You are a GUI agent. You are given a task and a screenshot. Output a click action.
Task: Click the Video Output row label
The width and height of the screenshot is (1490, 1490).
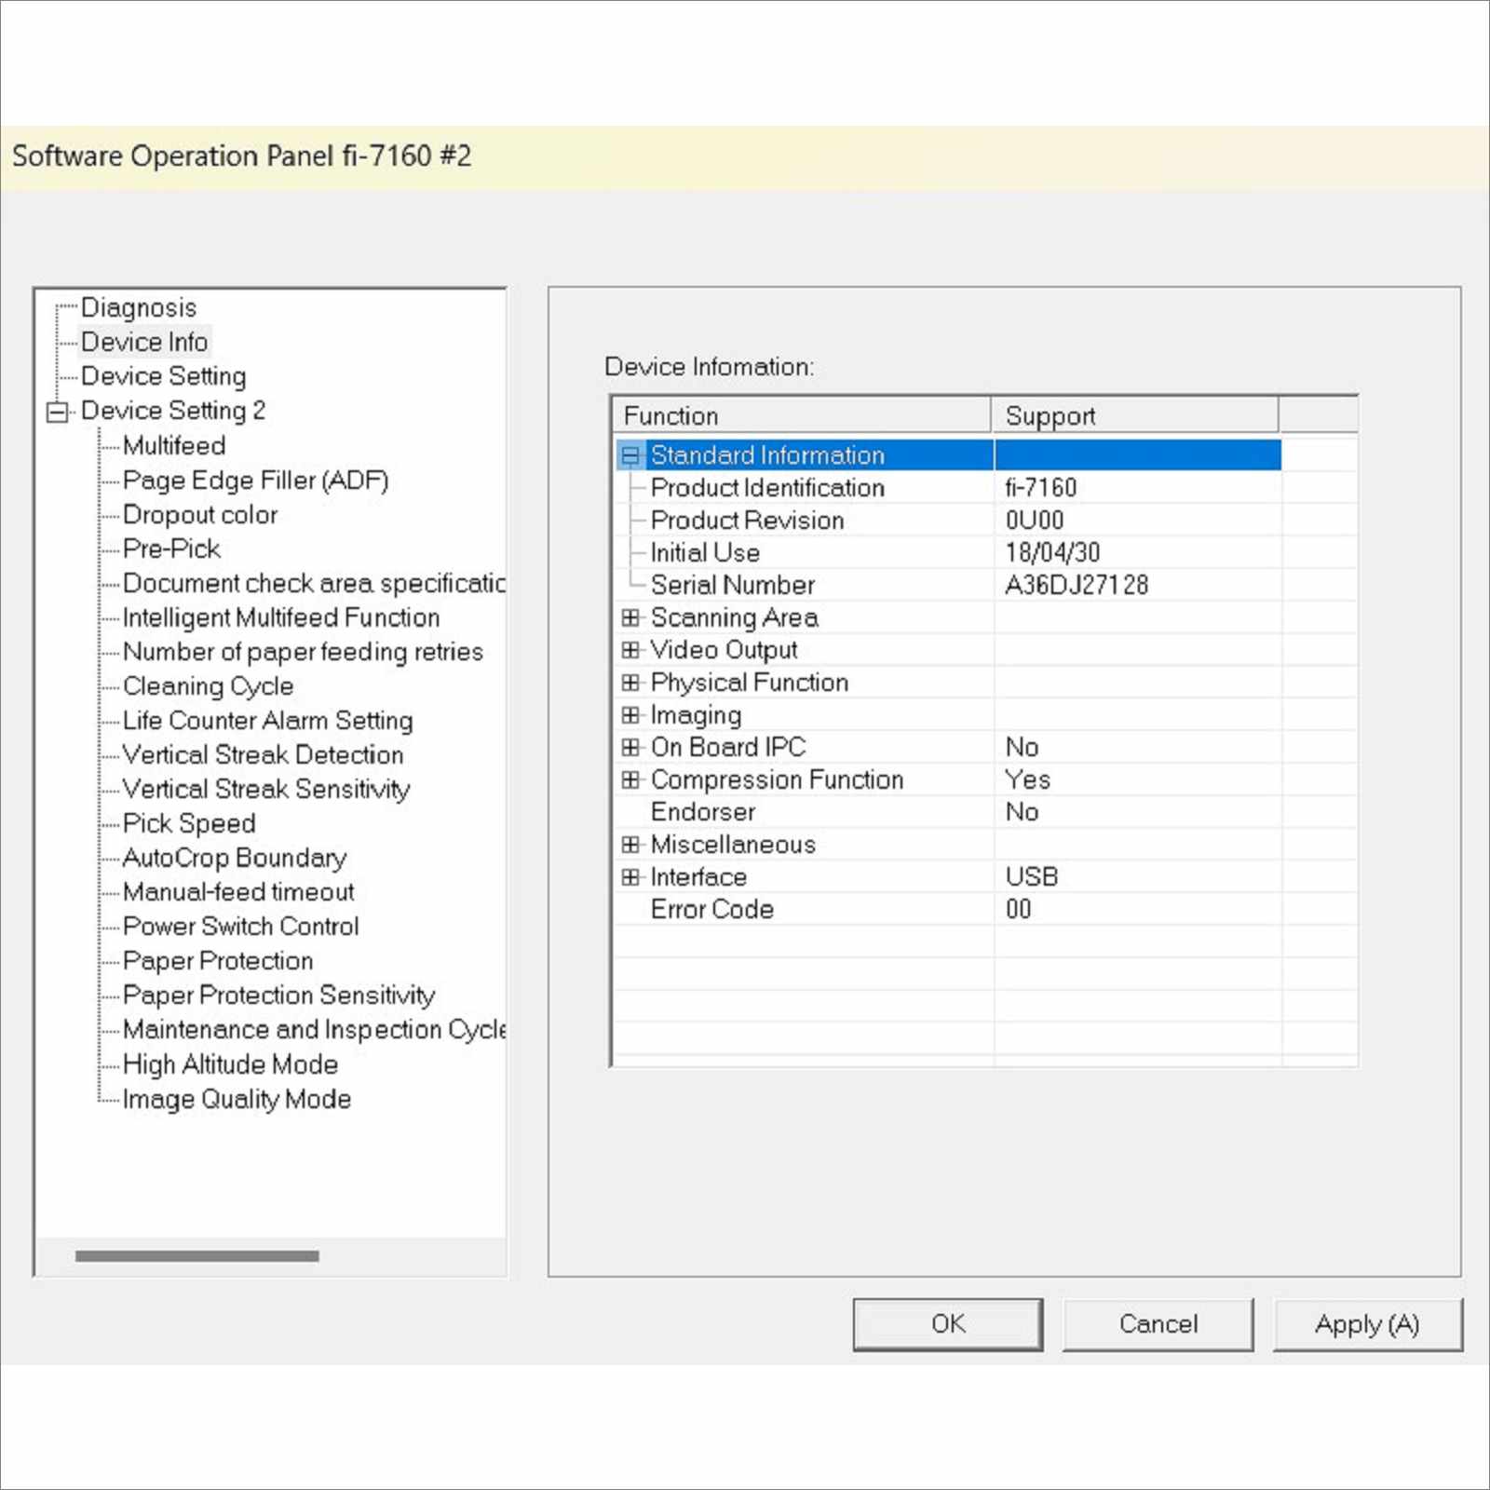[x=724, y=650]
